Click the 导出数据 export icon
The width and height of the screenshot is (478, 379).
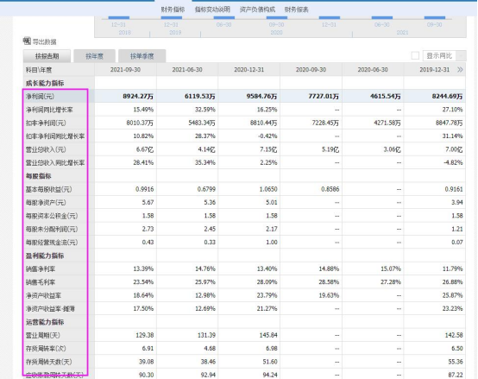coord(27,41)
